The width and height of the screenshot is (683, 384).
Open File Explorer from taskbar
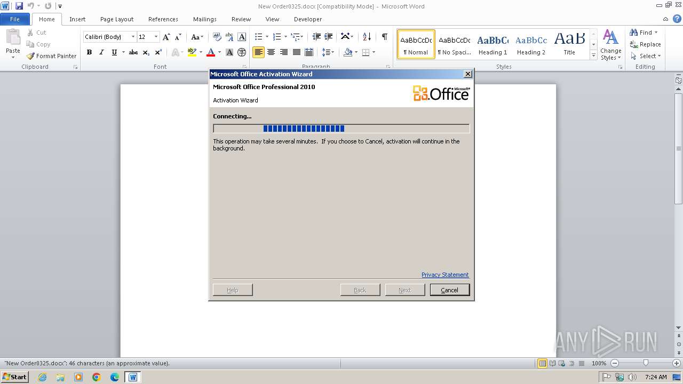coord(60,377)
